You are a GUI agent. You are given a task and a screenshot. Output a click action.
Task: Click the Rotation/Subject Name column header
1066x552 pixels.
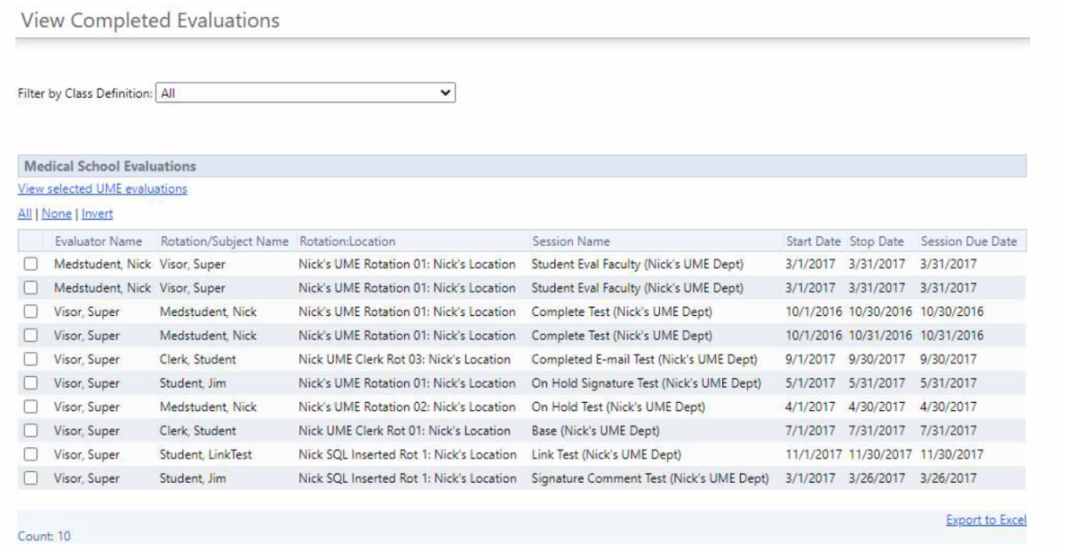pyautogui.click(x=225, y=241)
